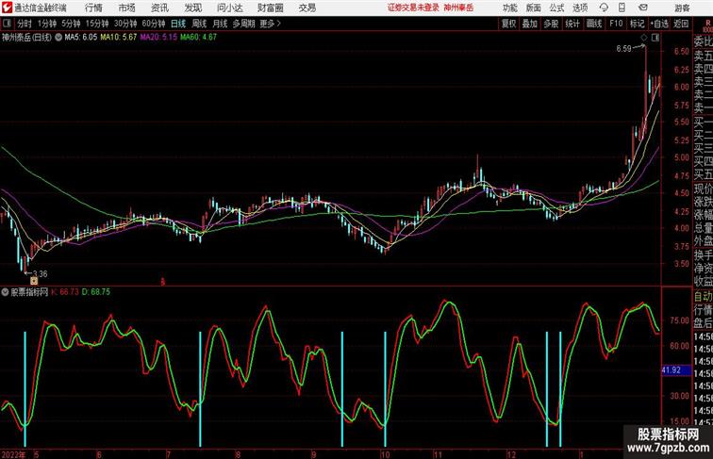Click the MA10: 5.67 label
The width and height of the screenshot is (713, 459).
click(119, 38)
